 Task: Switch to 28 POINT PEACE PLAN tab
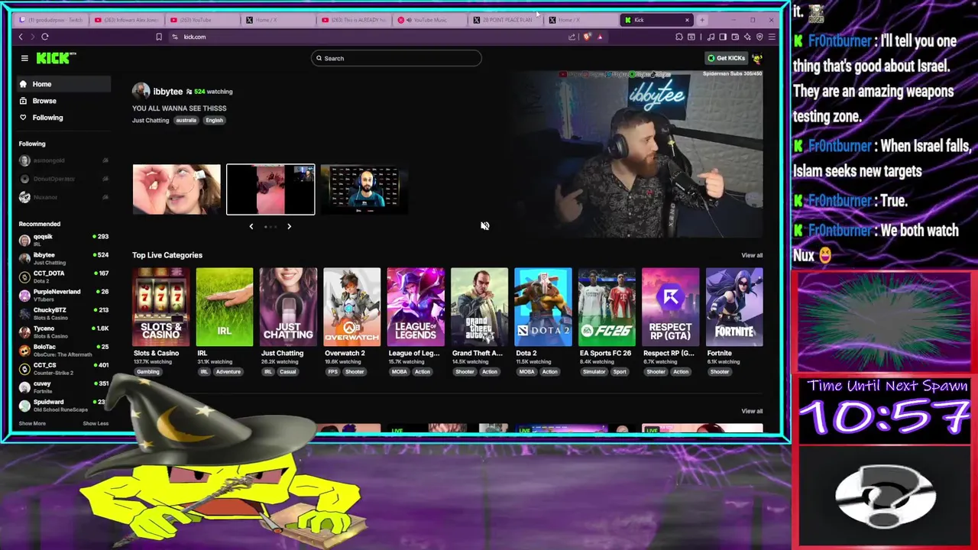pos(505,20)
